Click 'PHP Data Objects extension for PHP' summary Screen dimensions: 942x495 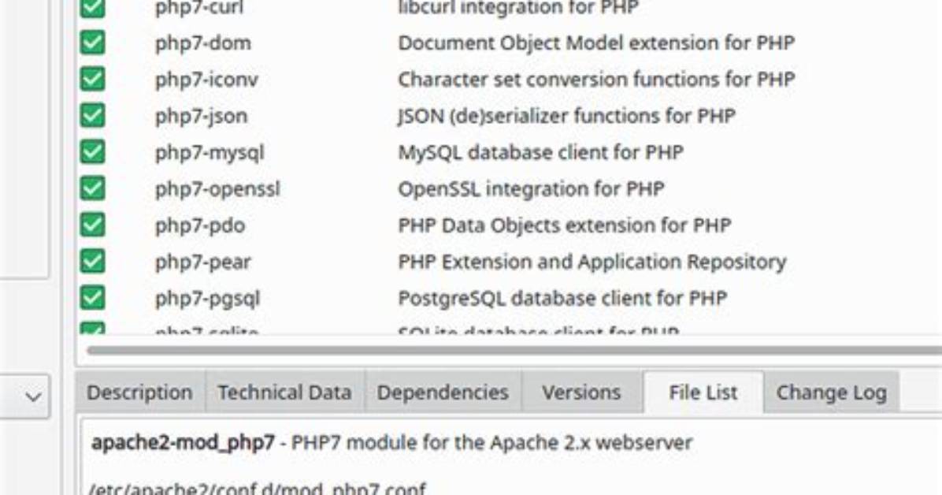click(x=565, y=225)
